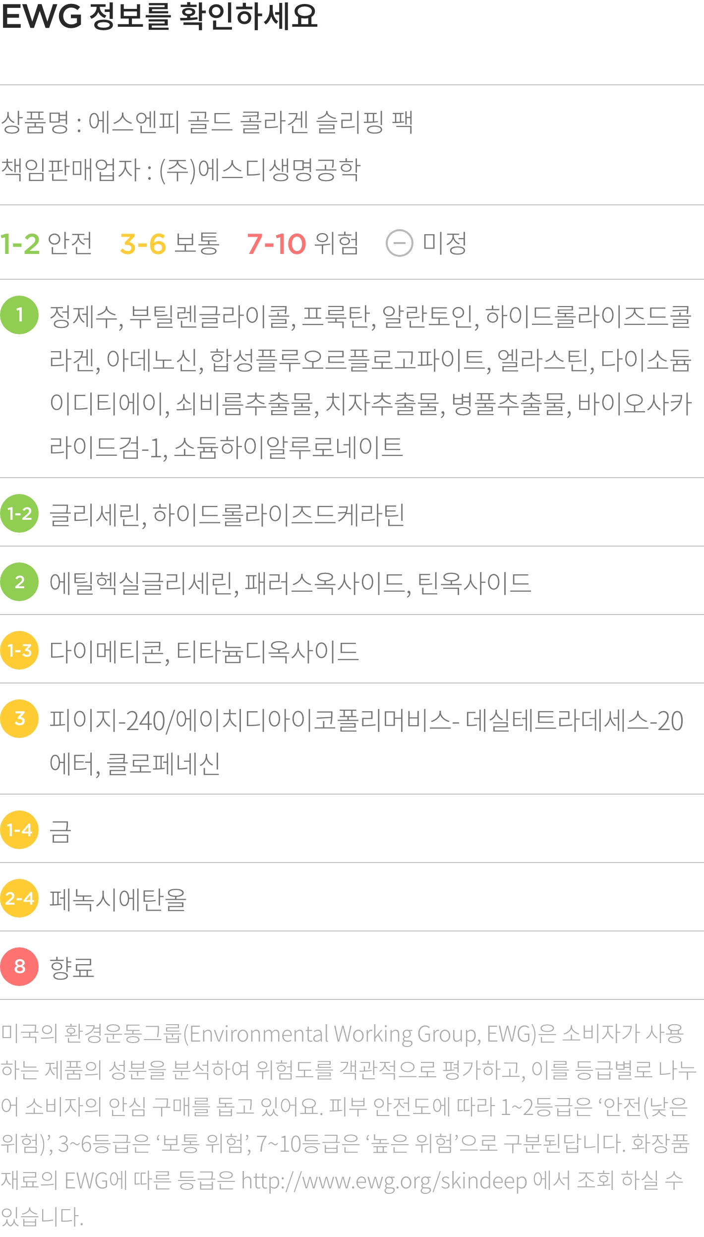Screen dimensions: 704x1237
Task: Click the yellow 1-4 grade badge
Action: (19, 830)
